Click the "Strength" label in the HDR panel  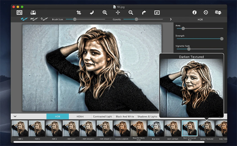pyautogui.click(x=180, y=36)
